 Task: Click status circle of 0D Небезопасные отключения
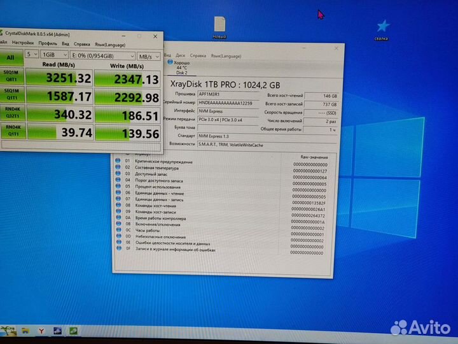pos(119,236)
